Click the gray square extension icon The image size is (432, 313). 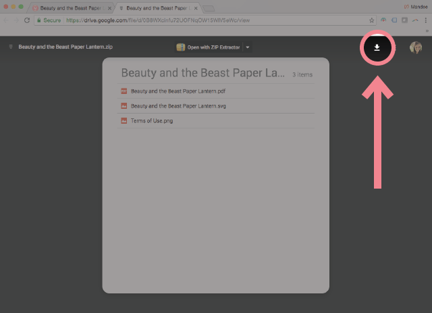(x=404, y=20)
